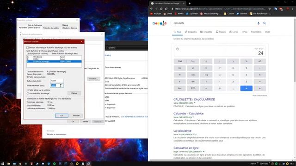
Task: Switch to the Images search tab
Action: click(221, 32)
